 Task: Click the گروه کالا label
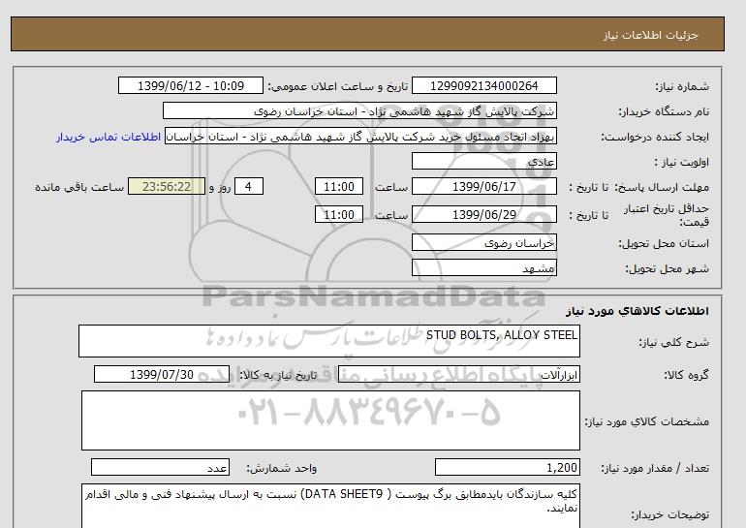click(687, 375)
